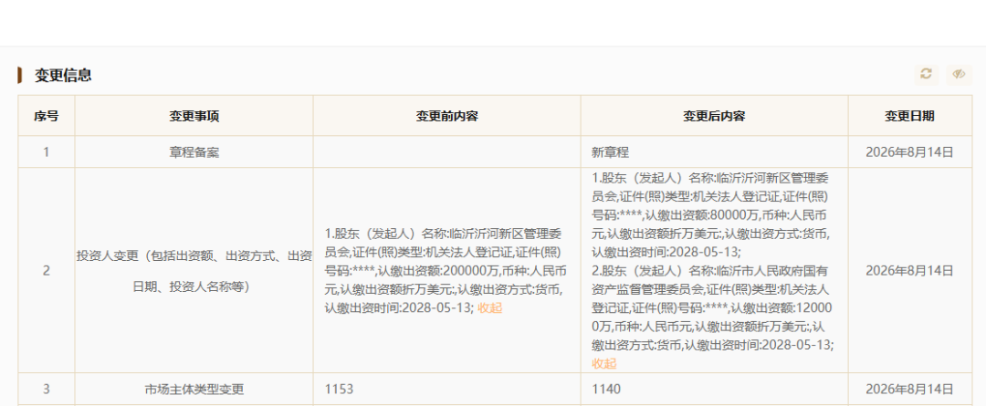Toggle the eye visibility icon in 变更信息 header
The width and height of the screenshot is (986, 406).
pyautogui.click(x=959, y=74)
